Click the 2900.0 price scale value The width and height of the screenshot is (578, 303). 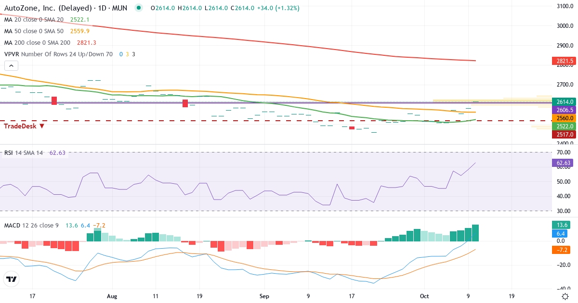point(564,46)
